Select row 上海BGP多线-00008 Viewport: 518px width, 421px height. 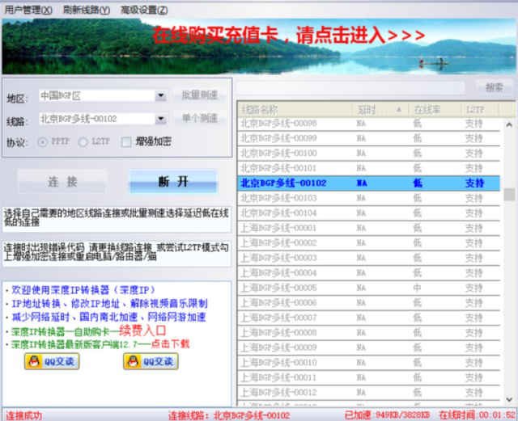point(369,333)
